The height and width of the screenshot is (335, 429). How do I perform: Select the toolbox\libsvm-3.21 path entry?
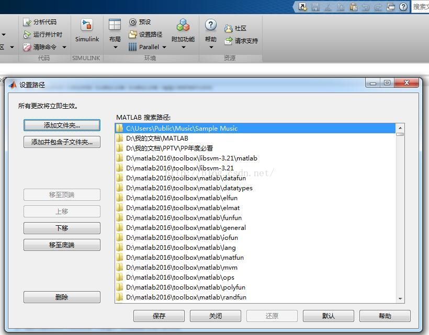pyautogui.click(x=255, y=168)
